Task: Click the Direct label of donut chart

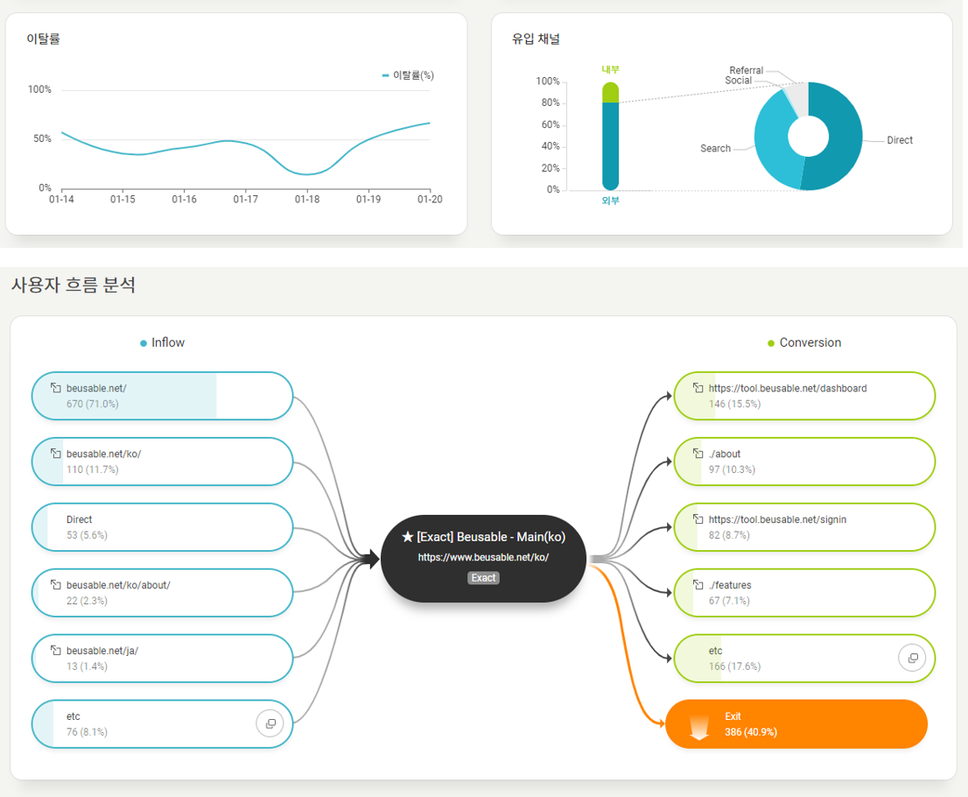Action: 900,140
